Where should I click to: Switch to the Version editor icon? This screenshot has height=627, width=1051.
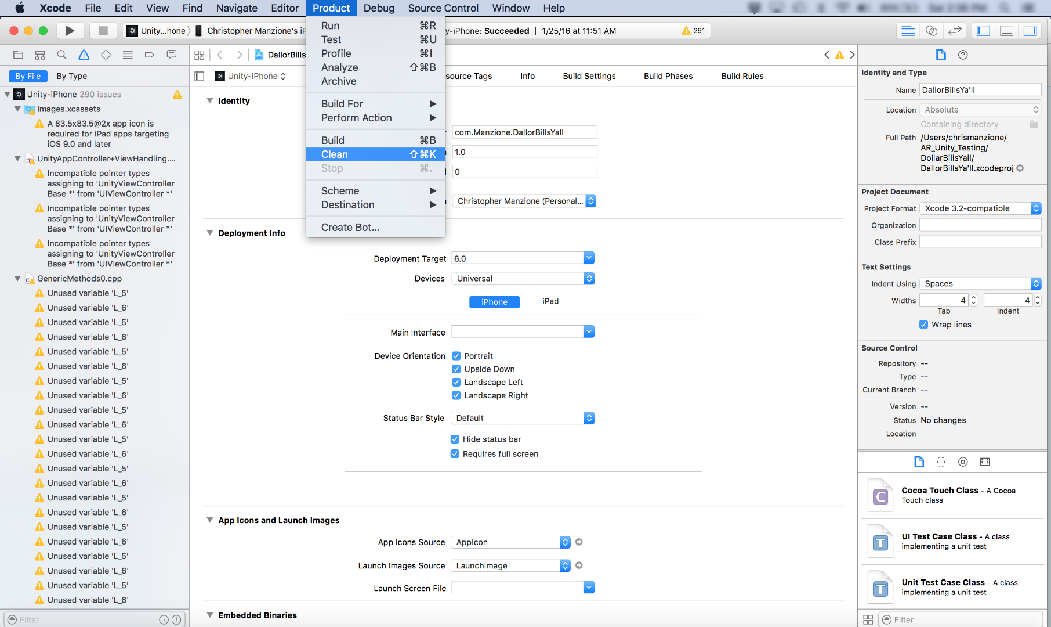[x=955, y=31]
